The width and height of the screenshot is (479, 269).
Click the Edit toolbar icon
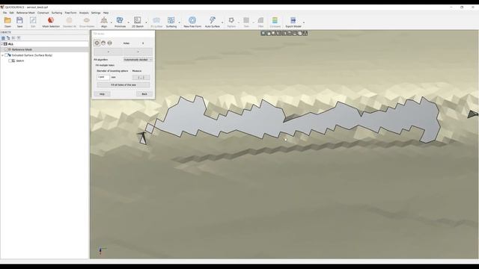[x=33, y=21]
